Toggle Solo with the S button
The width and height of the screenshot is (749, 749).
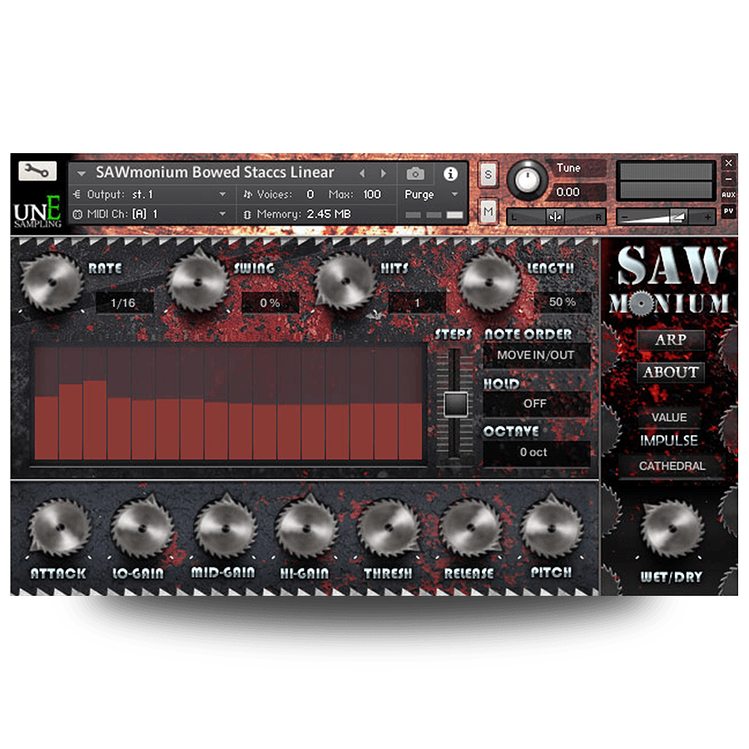pyautogui.click(x=488, y=175)
